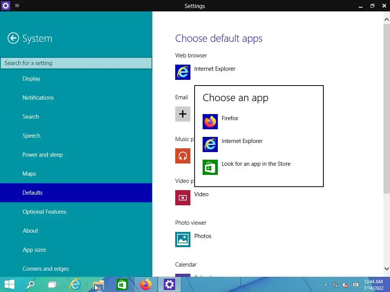Click the scroll up arrow

coord(387,19)
